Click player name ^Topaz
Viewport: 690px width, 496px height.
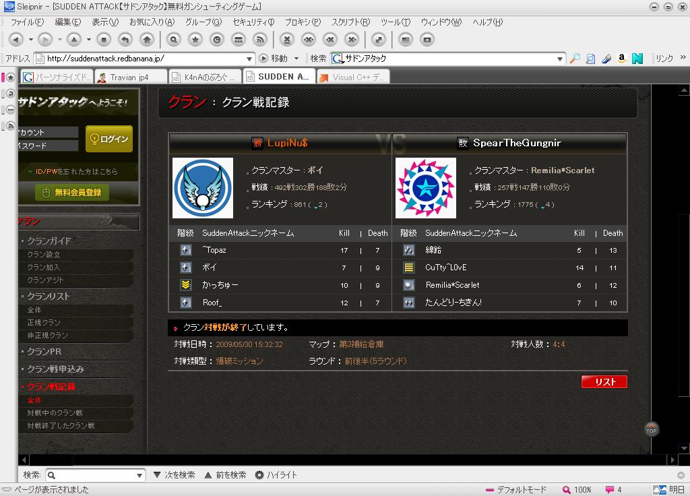coord(214,250)
